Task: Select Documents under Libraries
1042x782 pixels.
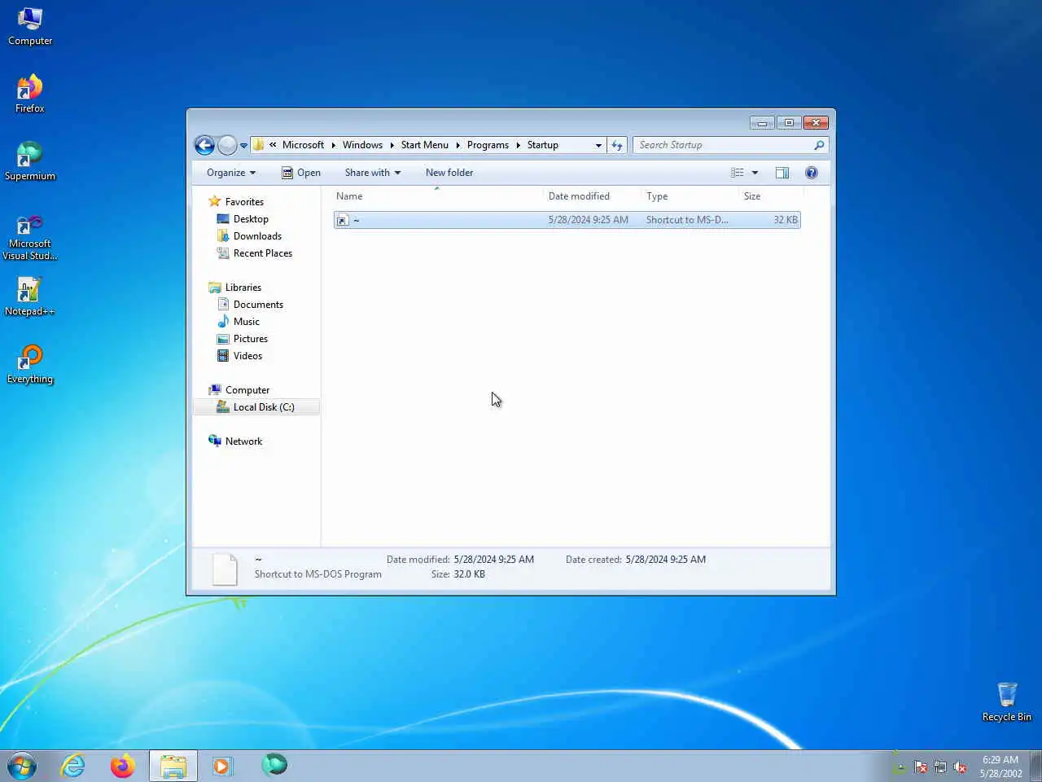Action: click(258, 305)
